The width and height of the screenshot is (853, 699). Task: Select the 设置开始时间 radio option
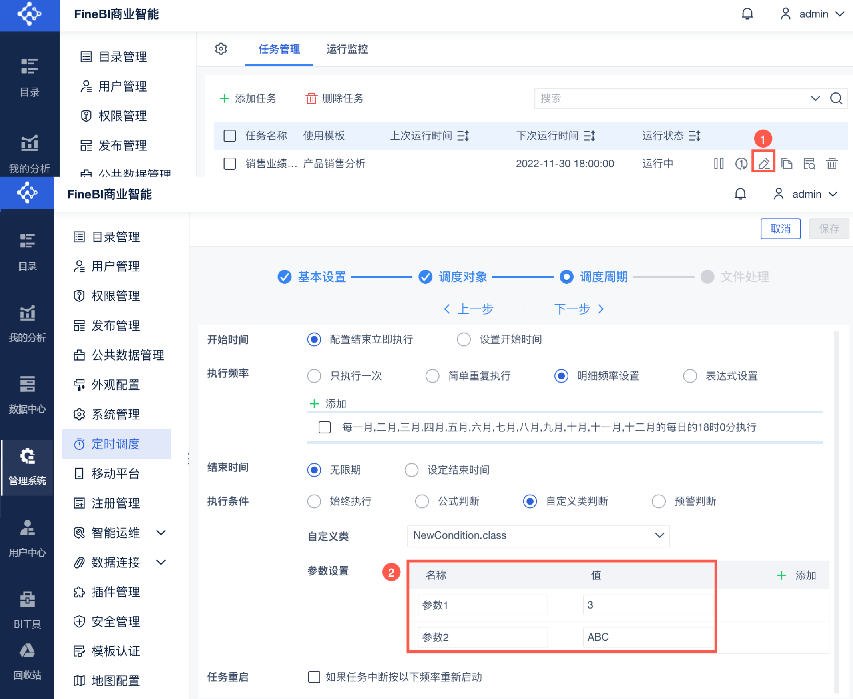[464, 339]
